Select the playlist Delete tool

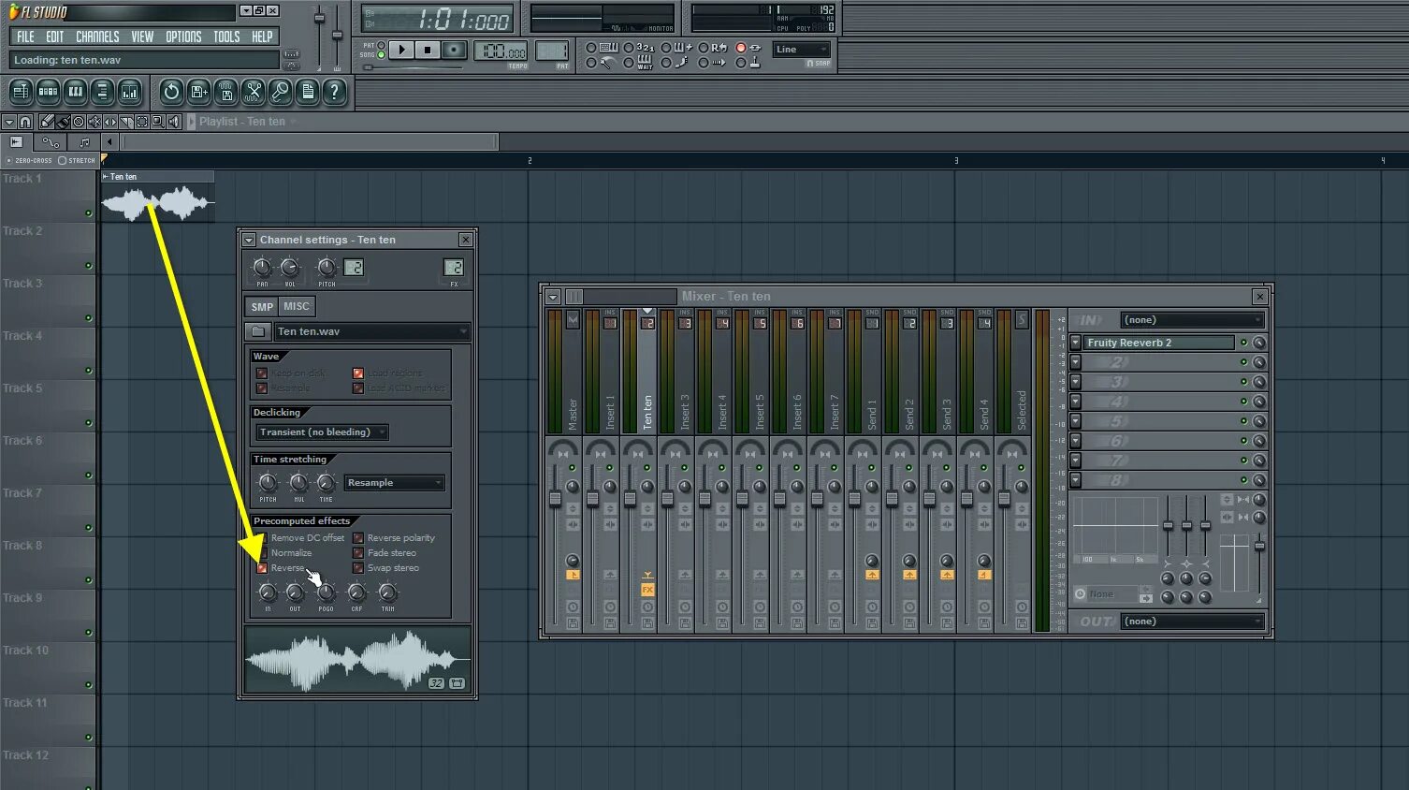click(x=79, y=122)
